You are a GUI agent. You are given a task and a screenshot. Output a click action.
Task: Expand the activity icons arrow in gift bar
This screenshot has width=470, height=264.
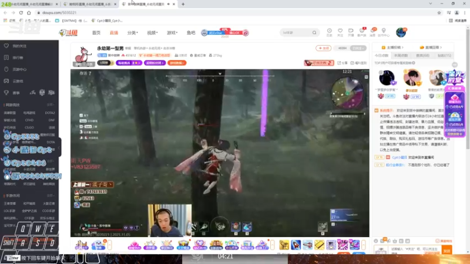coord(273,245)
